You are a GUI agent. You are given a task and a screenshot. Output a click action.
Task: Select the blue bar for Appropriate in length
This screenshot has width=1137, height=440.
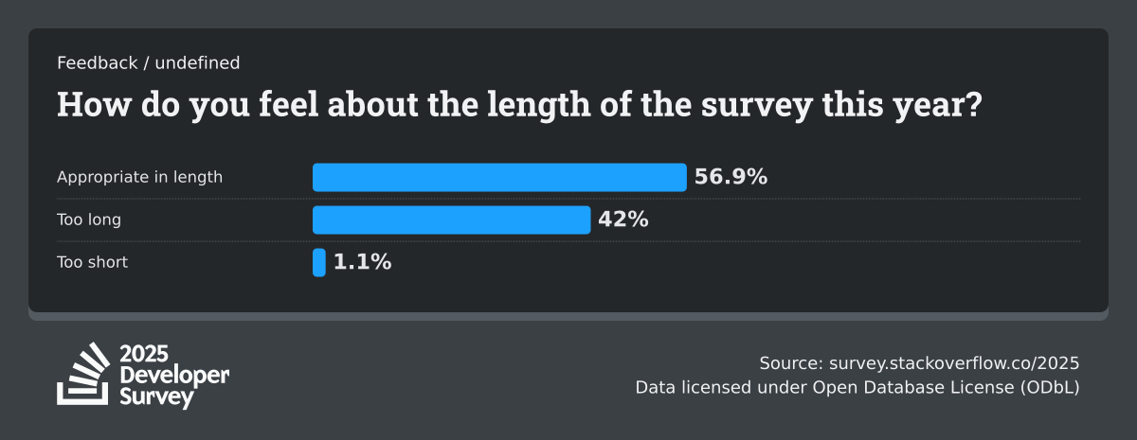coord(499,177)
